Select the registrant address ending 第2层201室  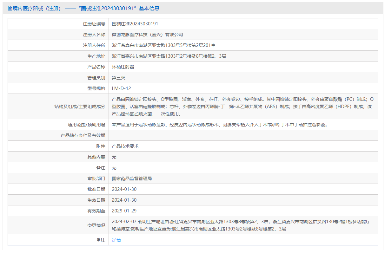coord(164,45)
